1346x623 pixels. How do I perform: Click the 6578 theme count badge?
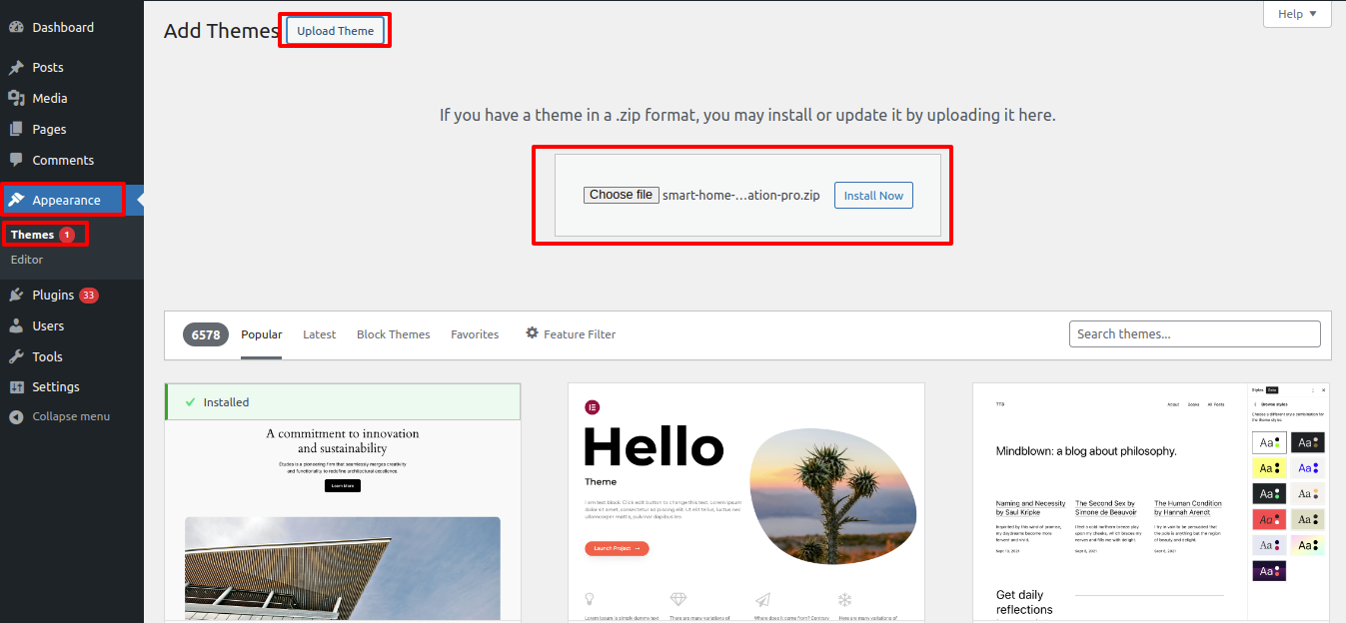pyautogui.click(x=206, y=334)
